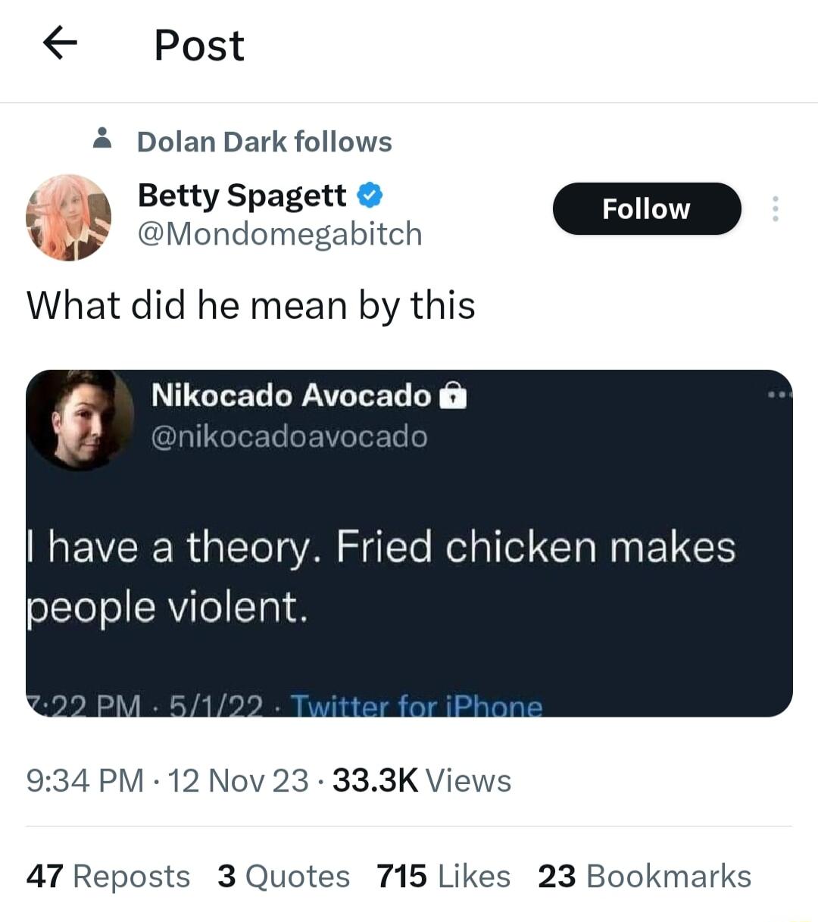818x922 pixels.
Task: Open @Mondomegabitch's profile via handle
Action: (279, 234)
